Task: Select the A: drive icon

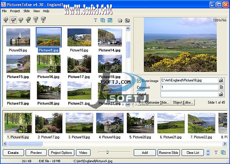Action: pyautogui.click(x=6, y=20)
